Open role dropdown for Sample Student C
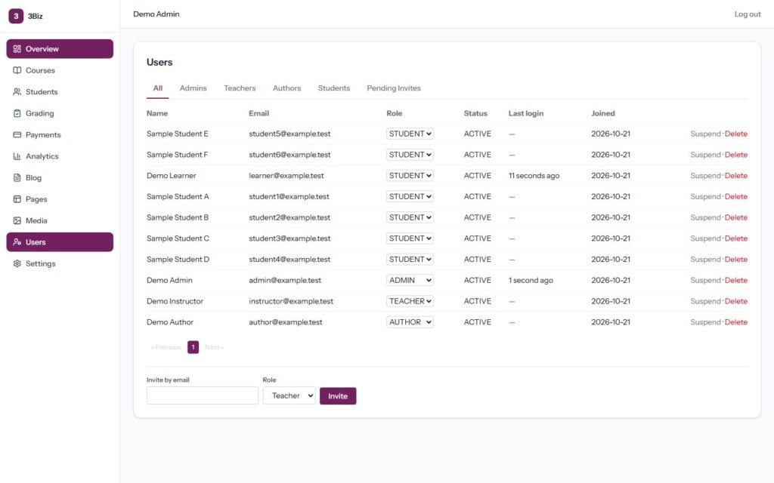The width and height of the screenshot is (774, 483). coord(410,238)
